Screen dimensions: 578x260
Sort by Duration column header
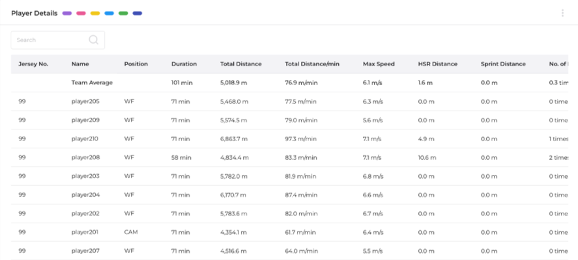click(x=184, y=64)
